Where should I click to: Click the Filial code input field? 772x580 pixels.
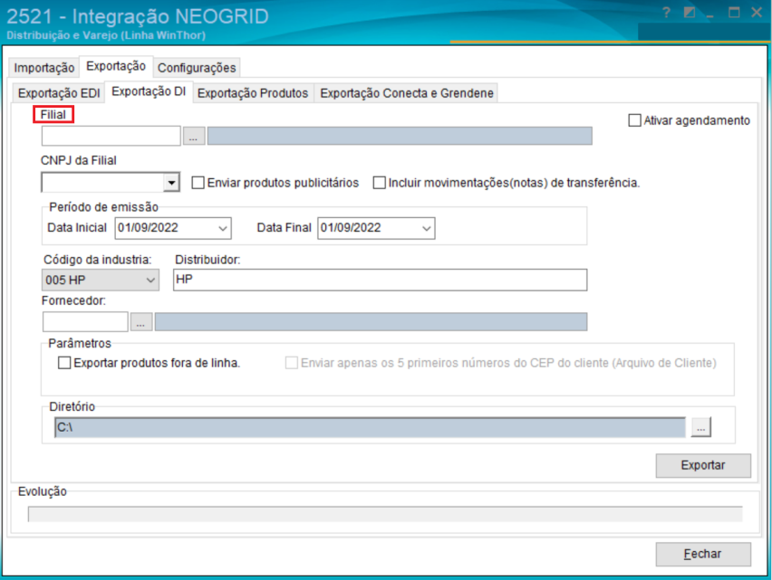[111, 136]
